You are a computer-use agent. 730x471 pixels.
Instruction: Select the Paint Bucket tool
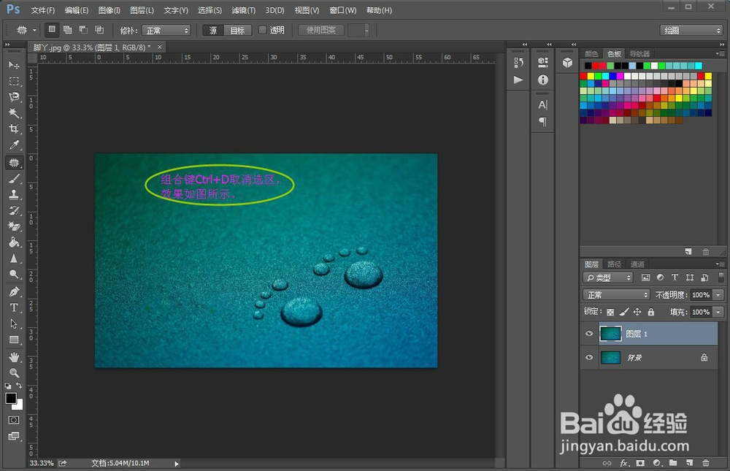pyautogui.click(x=14, y=242)
